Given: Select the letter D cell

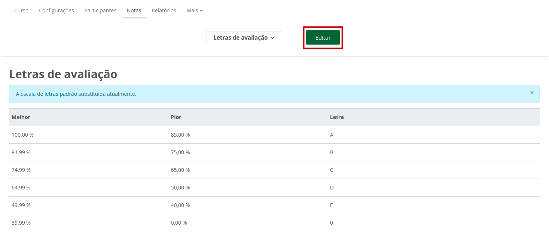Looking at the screenshot, I should click(x=332, y=188).
